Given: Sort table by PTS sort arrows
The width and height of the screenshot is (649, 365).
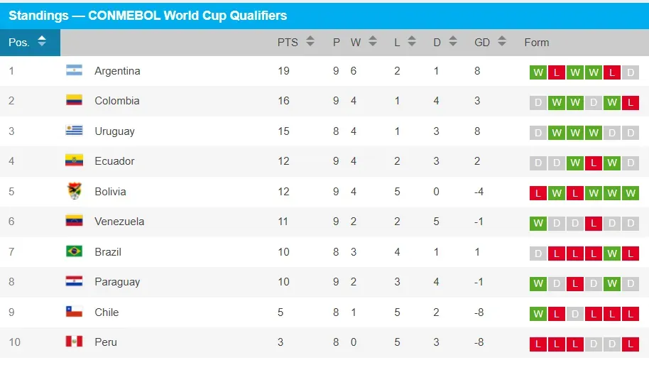Looking at the screenshot, I should [310, 41].
